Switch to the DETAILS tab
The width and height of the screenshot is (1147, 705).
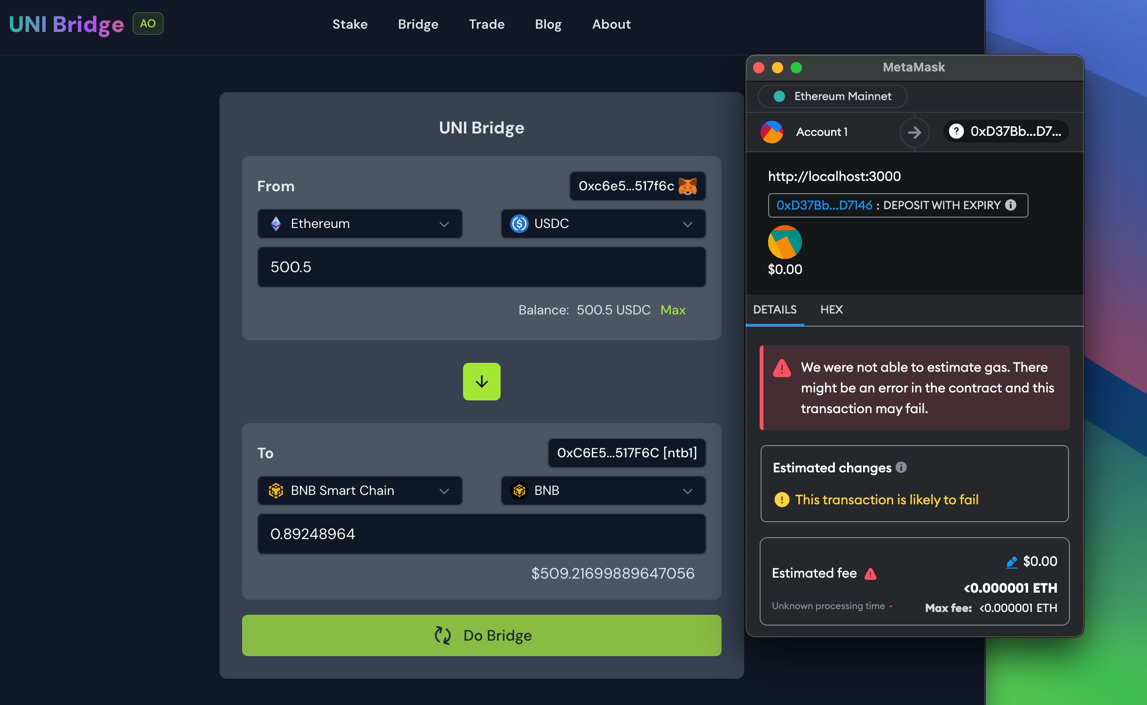[775, 310]
